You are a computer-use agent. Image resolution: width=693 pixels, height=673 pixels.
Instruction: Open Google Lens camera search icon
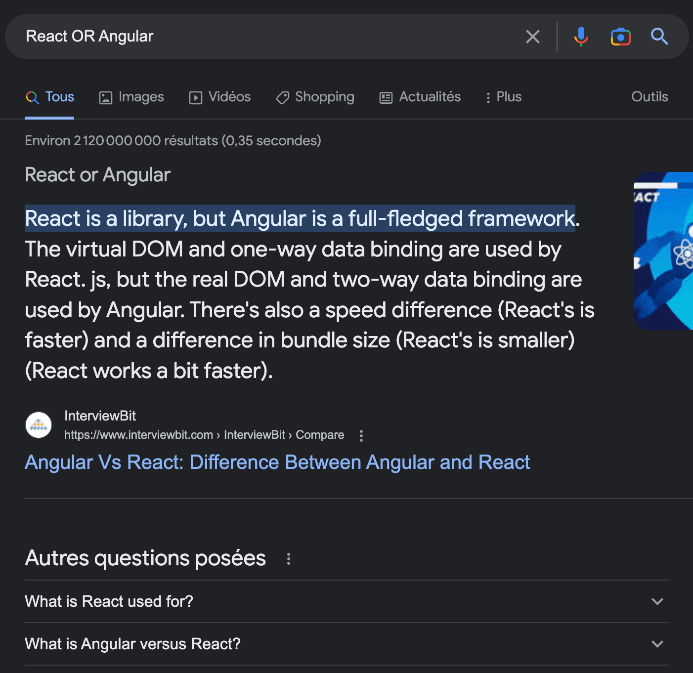pyautogui.click(x=620, y=37)
